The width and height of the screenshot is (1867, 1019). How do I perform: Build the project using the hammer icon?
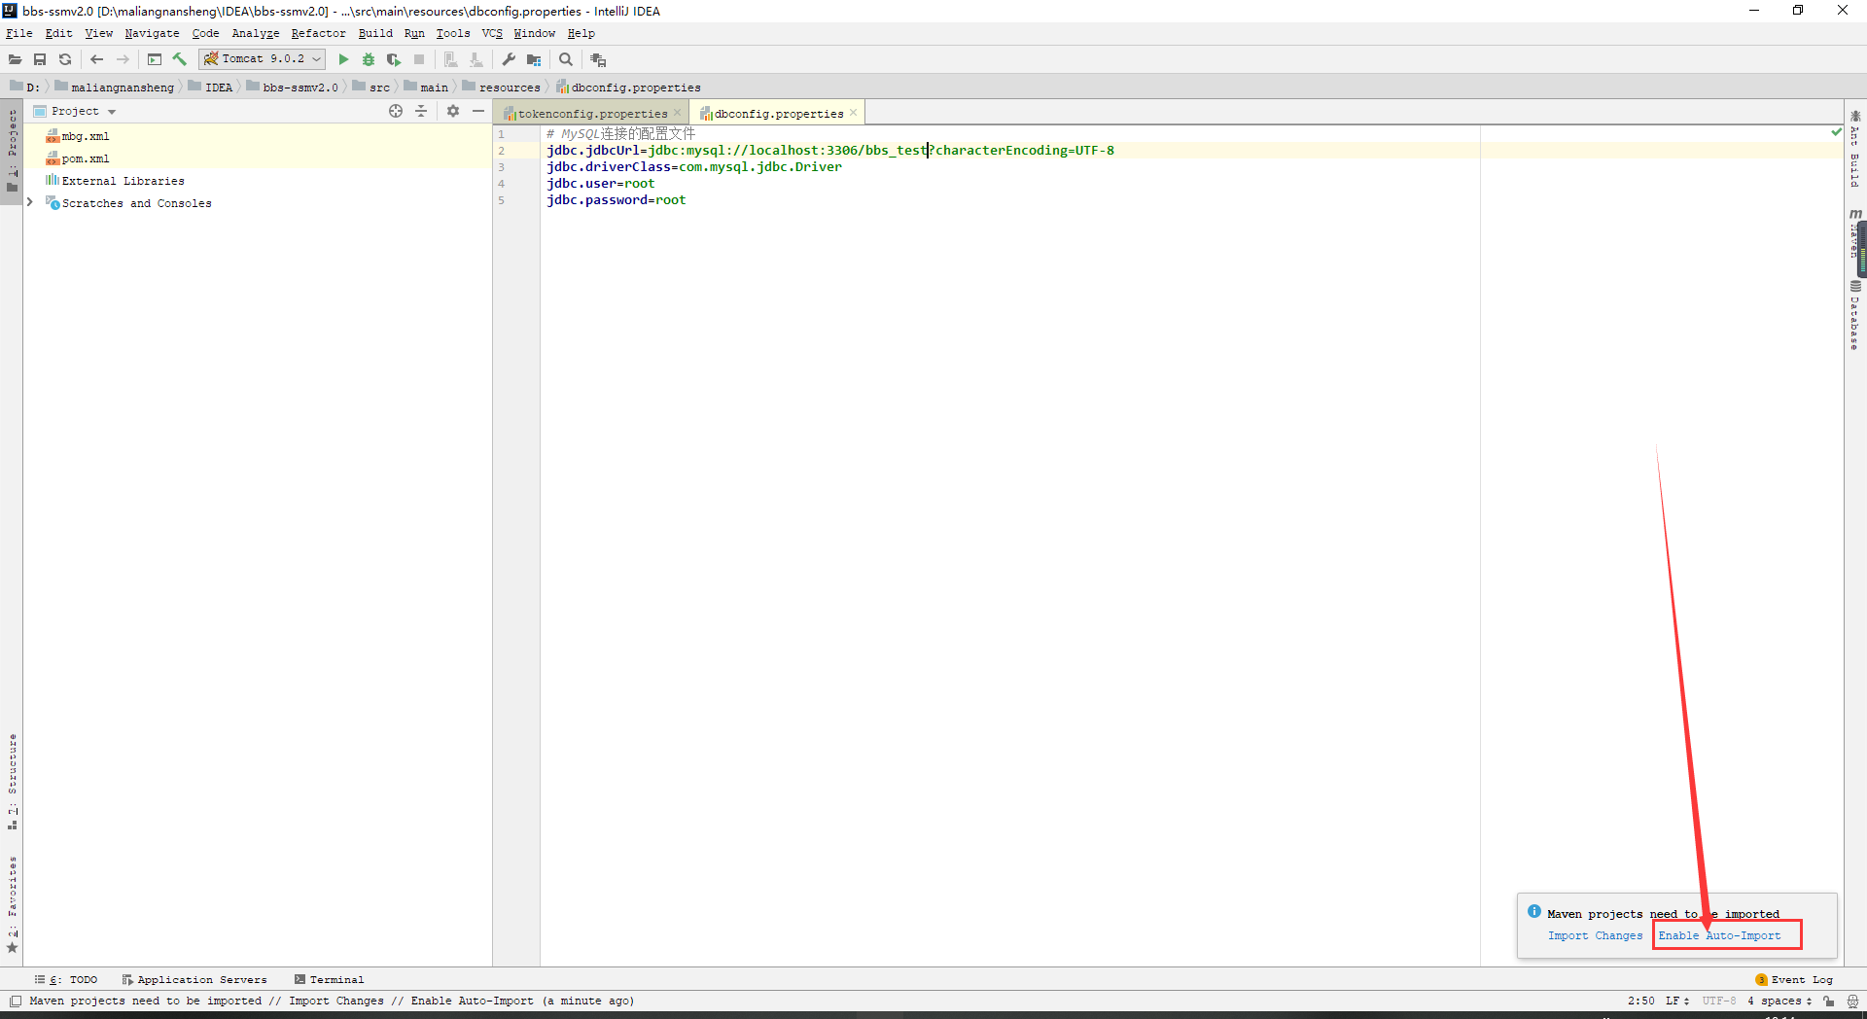(180, 59)
